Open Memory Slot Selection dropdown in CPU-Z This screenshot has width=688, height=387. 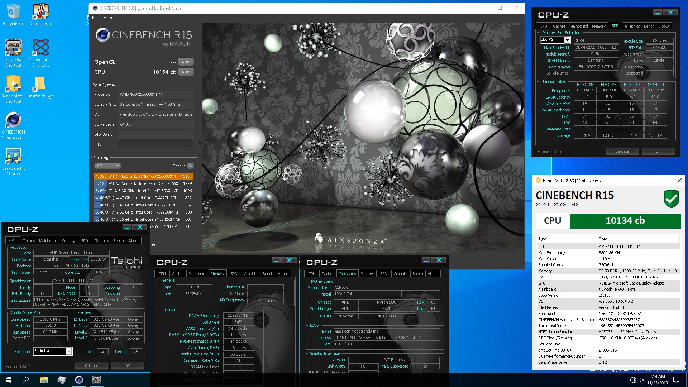[567, 40]
